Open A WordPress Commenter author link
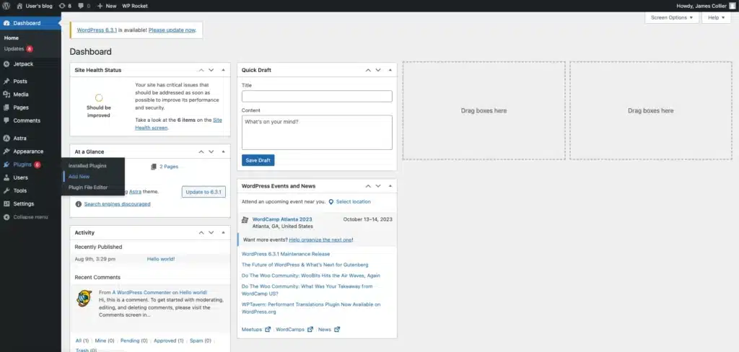This screenshot has height=352, width=739. tap(141, 293)
